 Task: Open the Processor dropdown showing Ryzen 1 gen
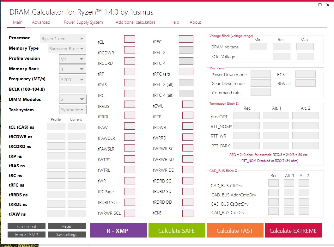pos(63,39)
